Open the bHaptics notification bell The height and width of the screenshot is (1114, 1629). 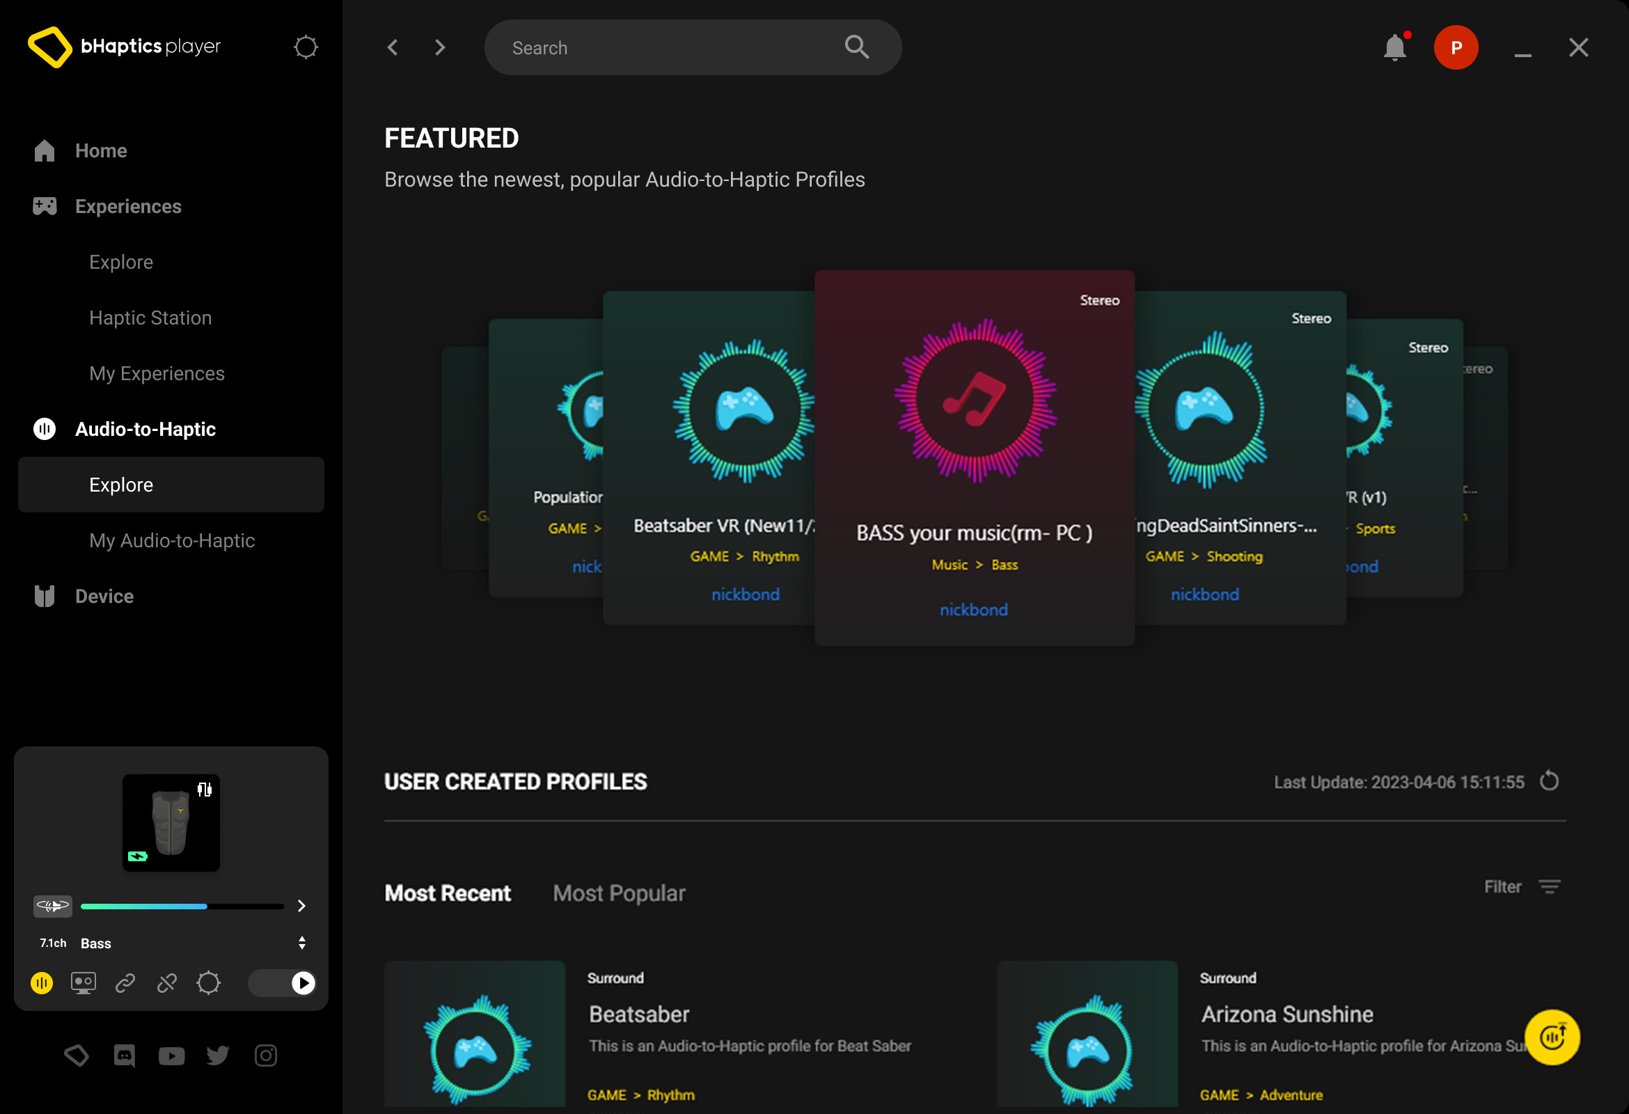point(1395,47)
